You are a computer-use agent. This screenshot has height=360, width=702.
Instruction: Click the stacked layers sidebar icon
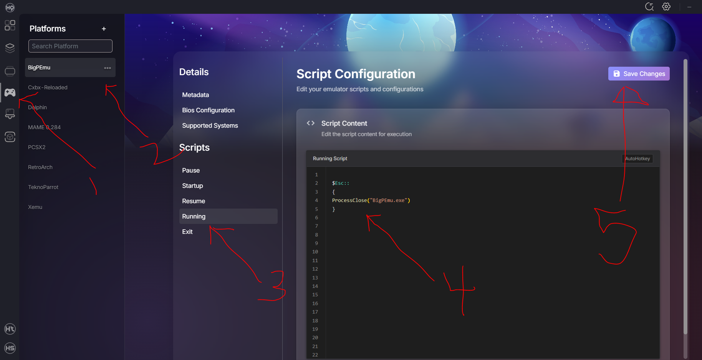[10, 48]
